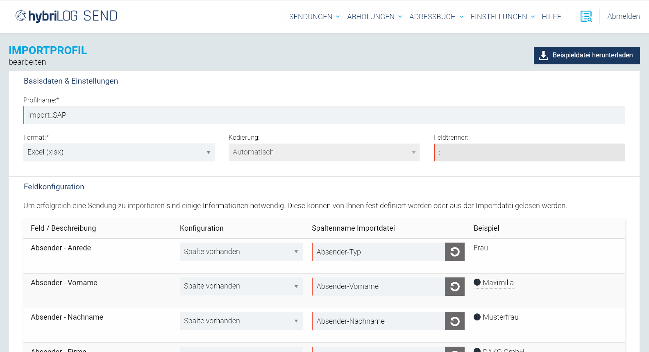Click the hybriLOG SEND logo
The image size is (649, 352).
[x=66, y=16]
